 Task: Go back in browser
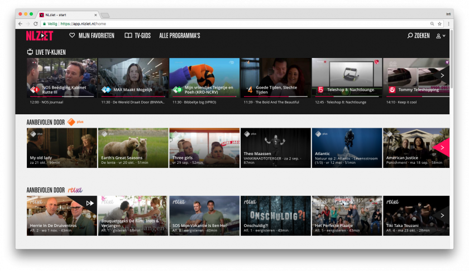pos(20,23)
